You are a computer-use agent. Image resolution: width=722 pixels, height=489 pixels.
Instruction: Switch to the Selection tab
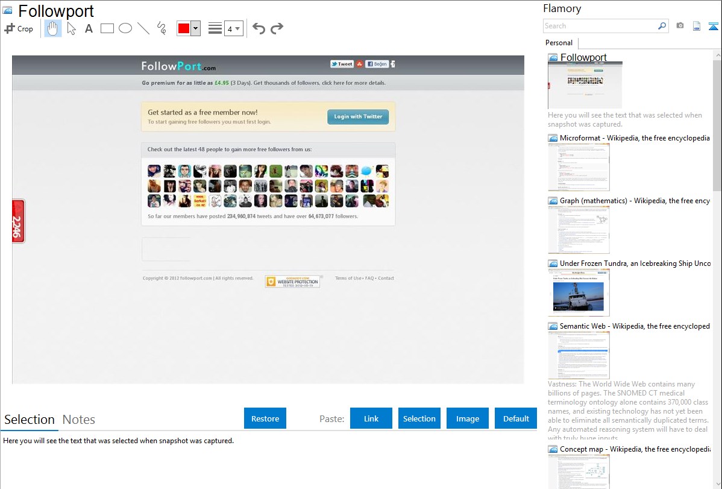pos(29,420)
